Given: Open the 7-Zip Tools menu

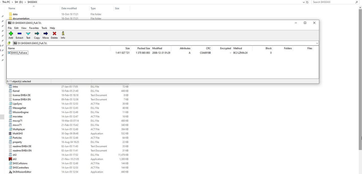Looking at the screenshot, I should (x=44, y=28).
